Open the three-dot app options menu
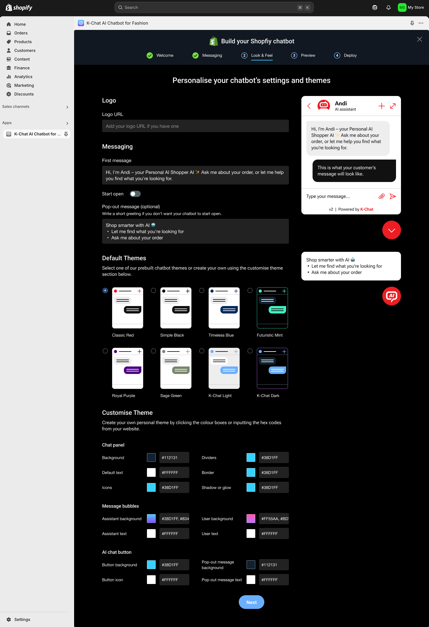The width and height of the screenshot is (429, 627). point(421,23)
